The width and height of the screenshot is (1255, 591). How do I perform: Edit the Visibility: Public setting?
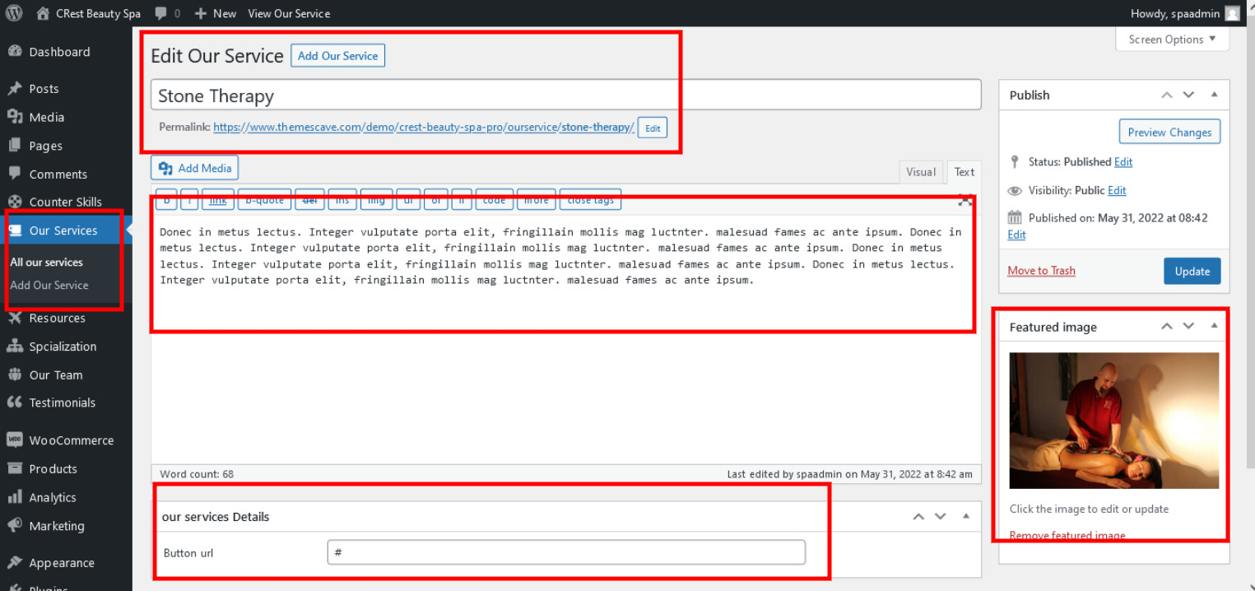coord(1117,190)
